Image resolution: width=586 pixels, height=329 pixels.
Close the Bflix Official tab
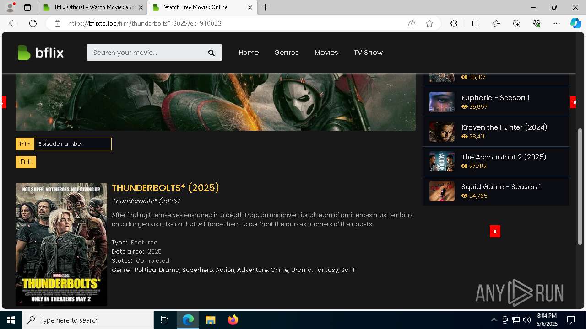pos(141,7)
